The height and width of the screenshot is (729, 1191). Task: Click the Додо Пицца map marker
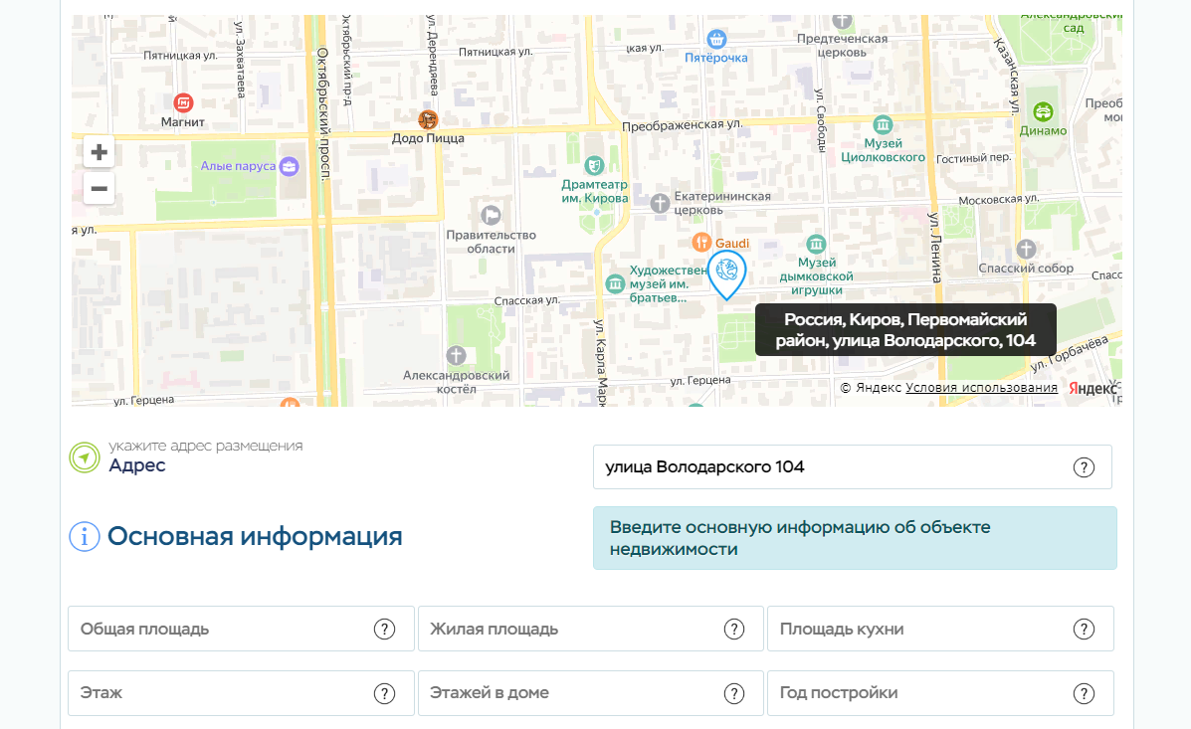[x=428, y=120]
